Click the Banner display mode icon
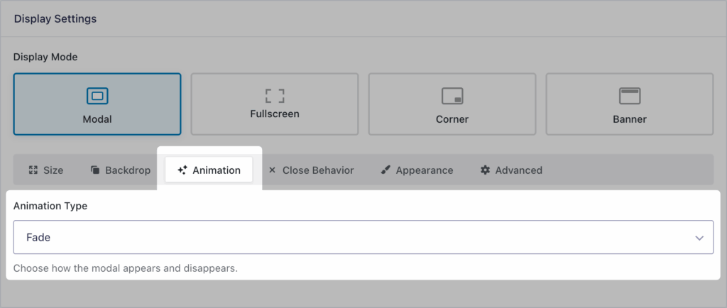Image resolution: width=727 pixels, height=308 pixels. [x=630, y=96]
